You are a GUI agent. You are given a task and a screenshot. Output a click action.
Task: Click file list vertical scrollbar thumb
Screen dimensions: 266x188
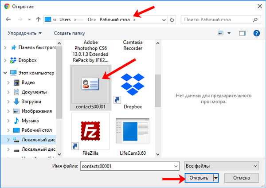tap(158, 90)
